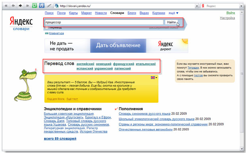Go to the home page via house icon
Image resolution: width=246 pixels, height=153 pixels.
click(42, 6)
